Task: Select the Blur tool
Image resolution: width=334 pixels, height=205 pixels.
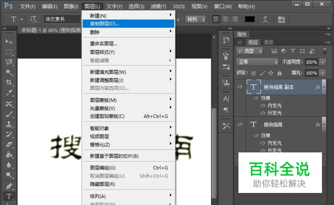Action: [9, 165]
